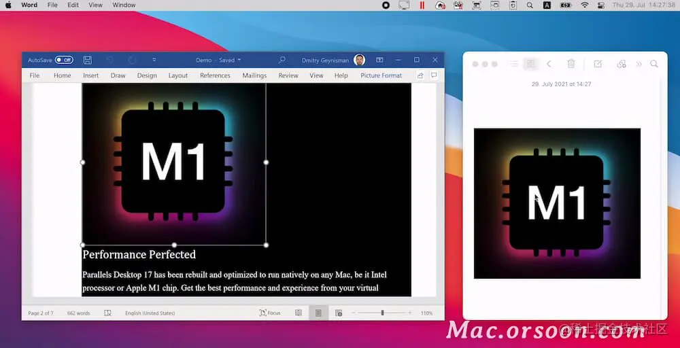Click the zoom slider handle in Word
The height and width of the screenshot is (348, 680).
pyautogui.click(x=382, y=313)
